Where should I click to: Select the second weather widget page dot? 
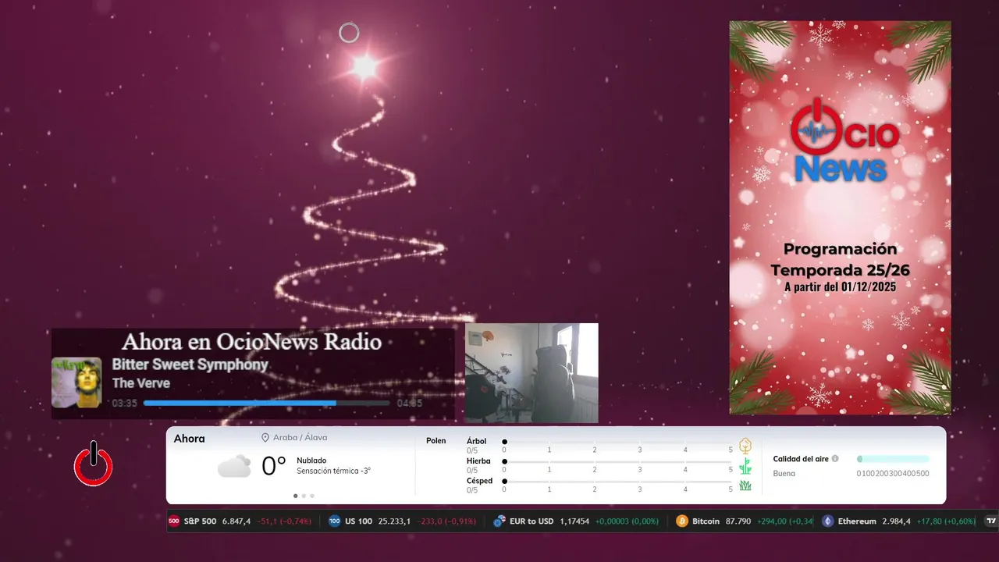pos(304,496)
